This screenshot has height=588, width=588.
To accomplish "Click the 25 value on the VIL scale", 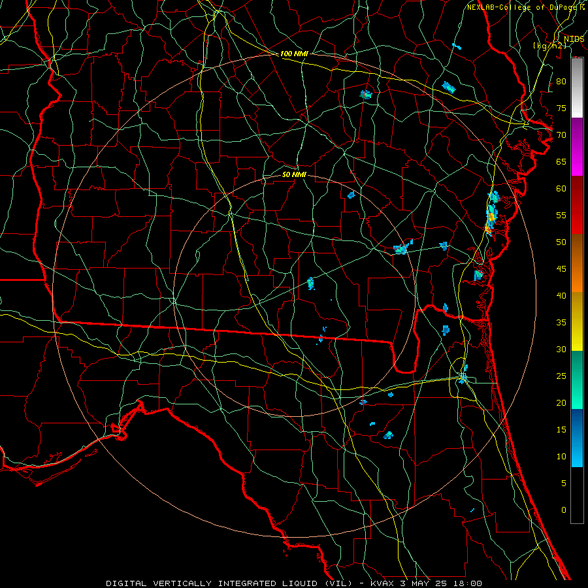I will coord(561,376).
